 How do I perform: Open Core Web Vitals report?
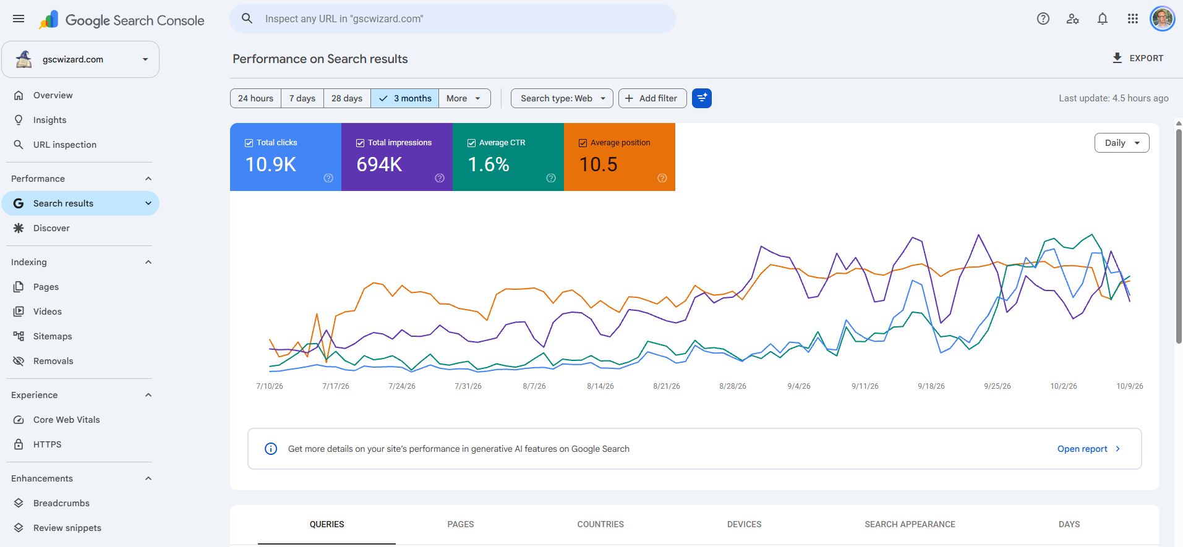coord(80,420)
